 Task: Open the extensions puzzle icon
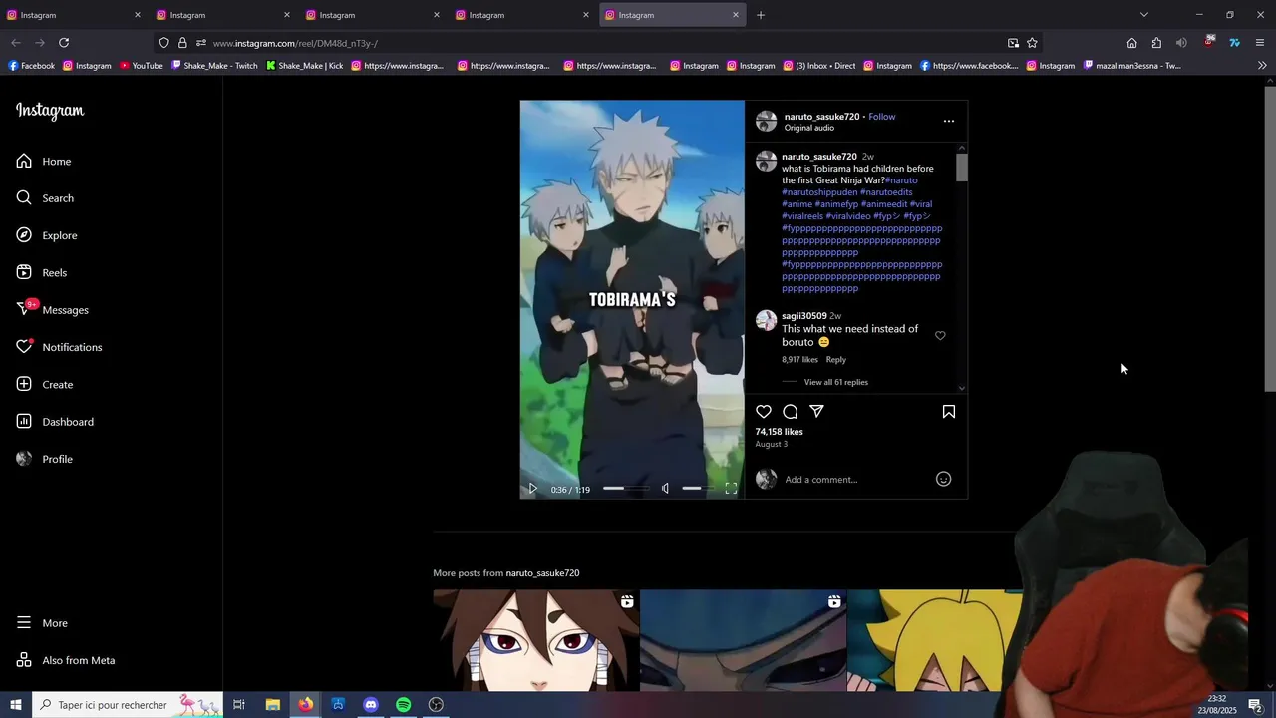pos(1156,43)
